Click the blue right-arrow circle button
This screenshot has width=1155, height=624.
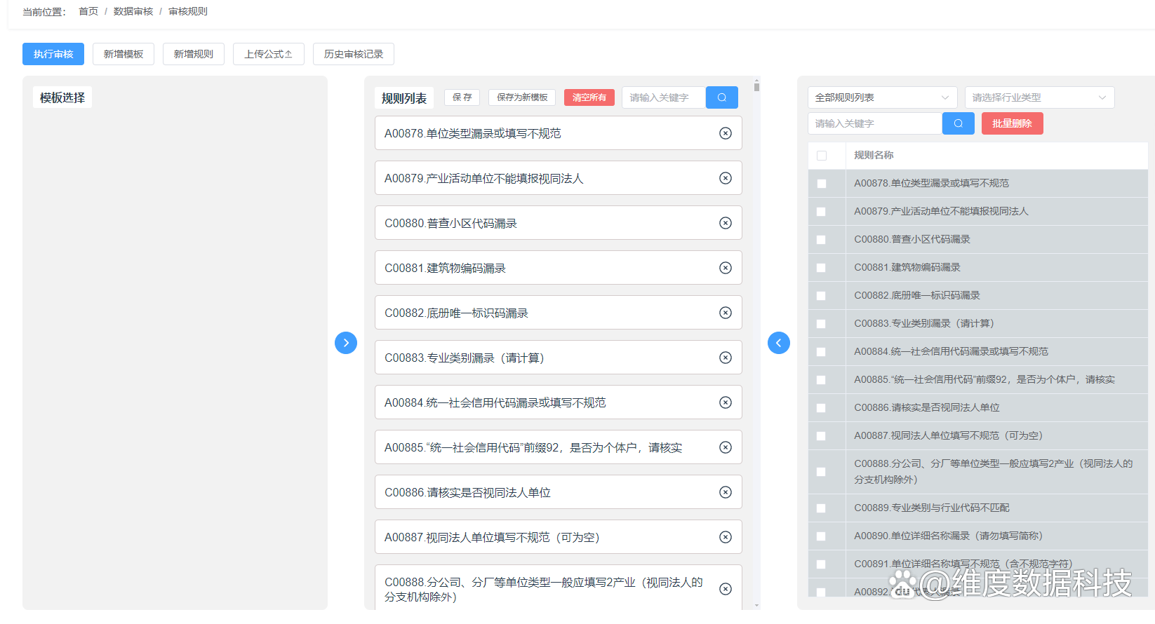[x=346, y=343]
